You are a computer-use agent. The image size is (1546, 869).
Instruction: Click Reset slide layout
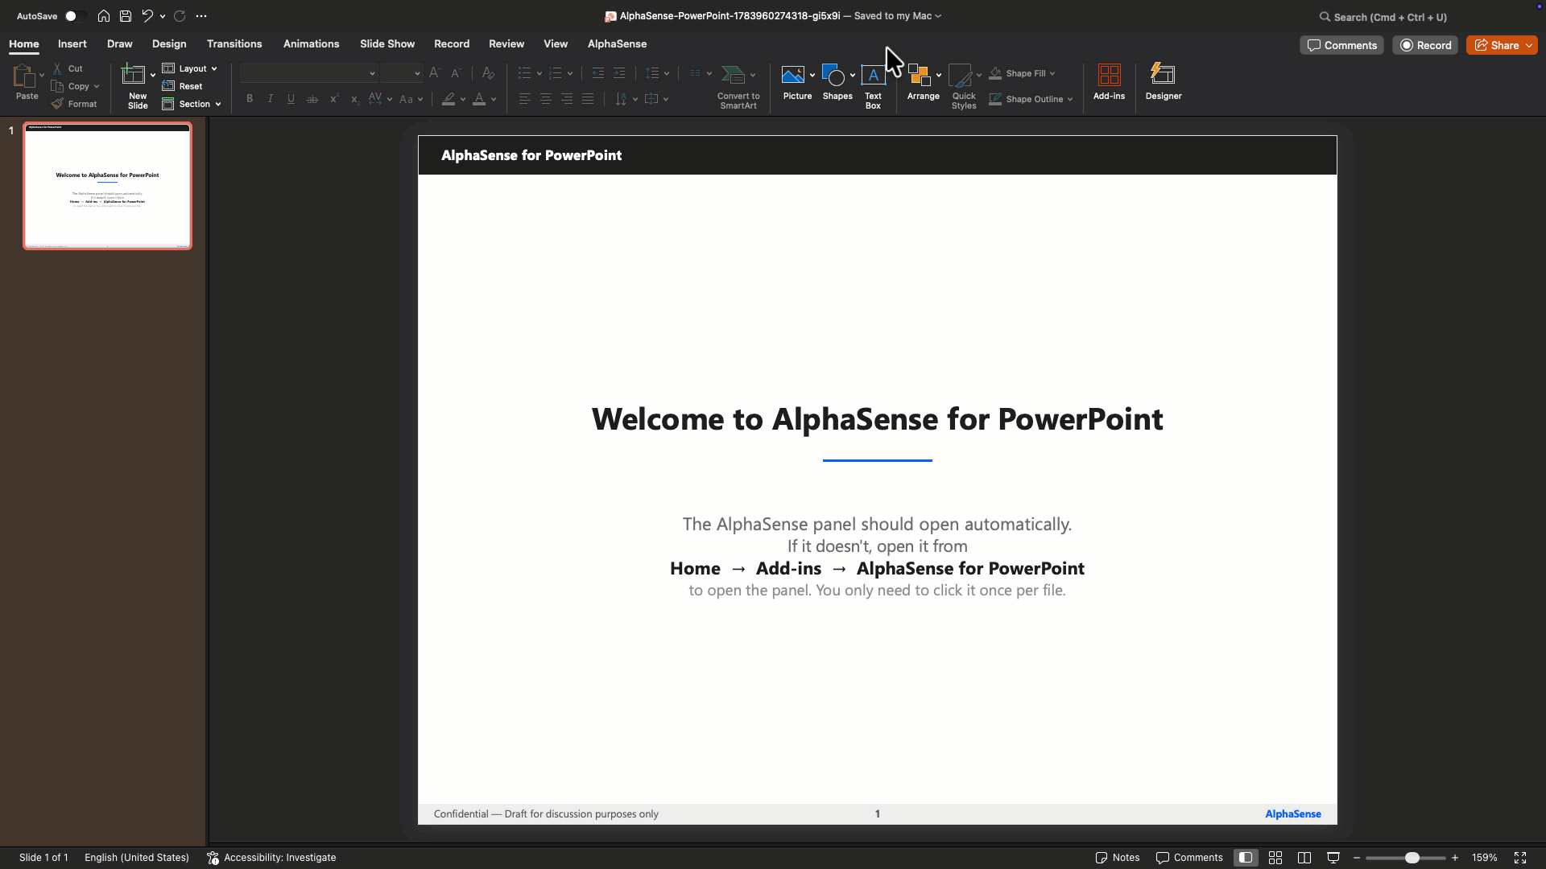182,86
